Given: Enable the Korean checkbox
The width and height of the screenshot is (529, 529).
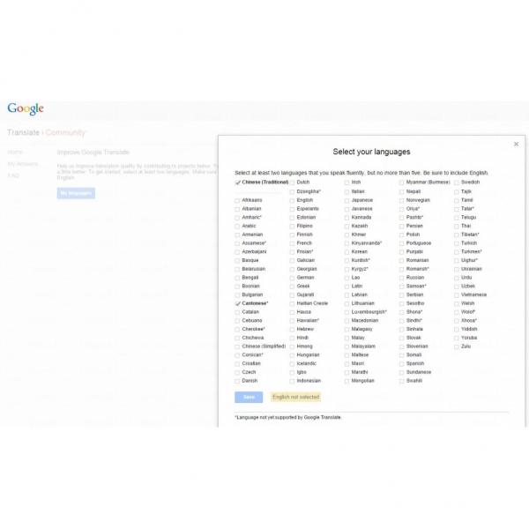Looking at the screenshot, I should click(x=346, y=252).
